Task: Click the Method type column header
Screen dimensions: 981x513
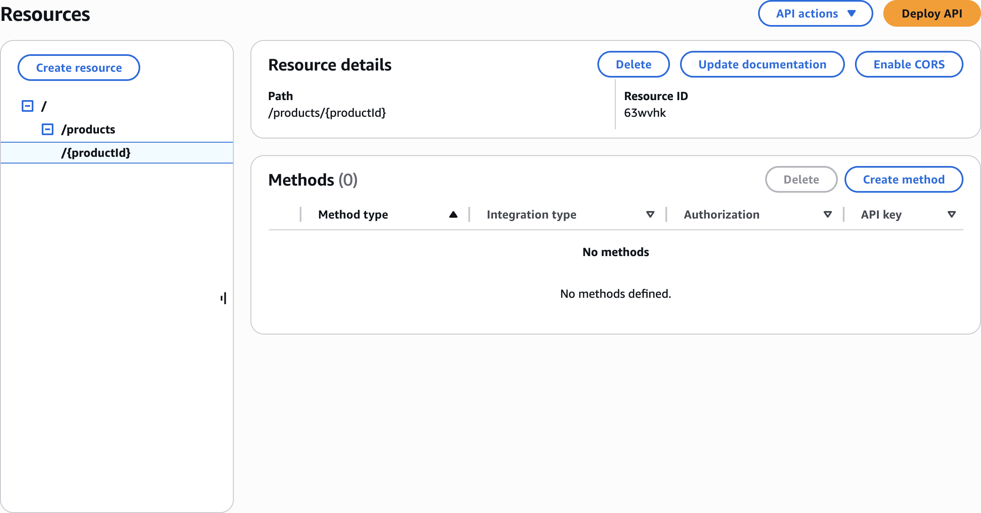Action: [x=353, y=214]
